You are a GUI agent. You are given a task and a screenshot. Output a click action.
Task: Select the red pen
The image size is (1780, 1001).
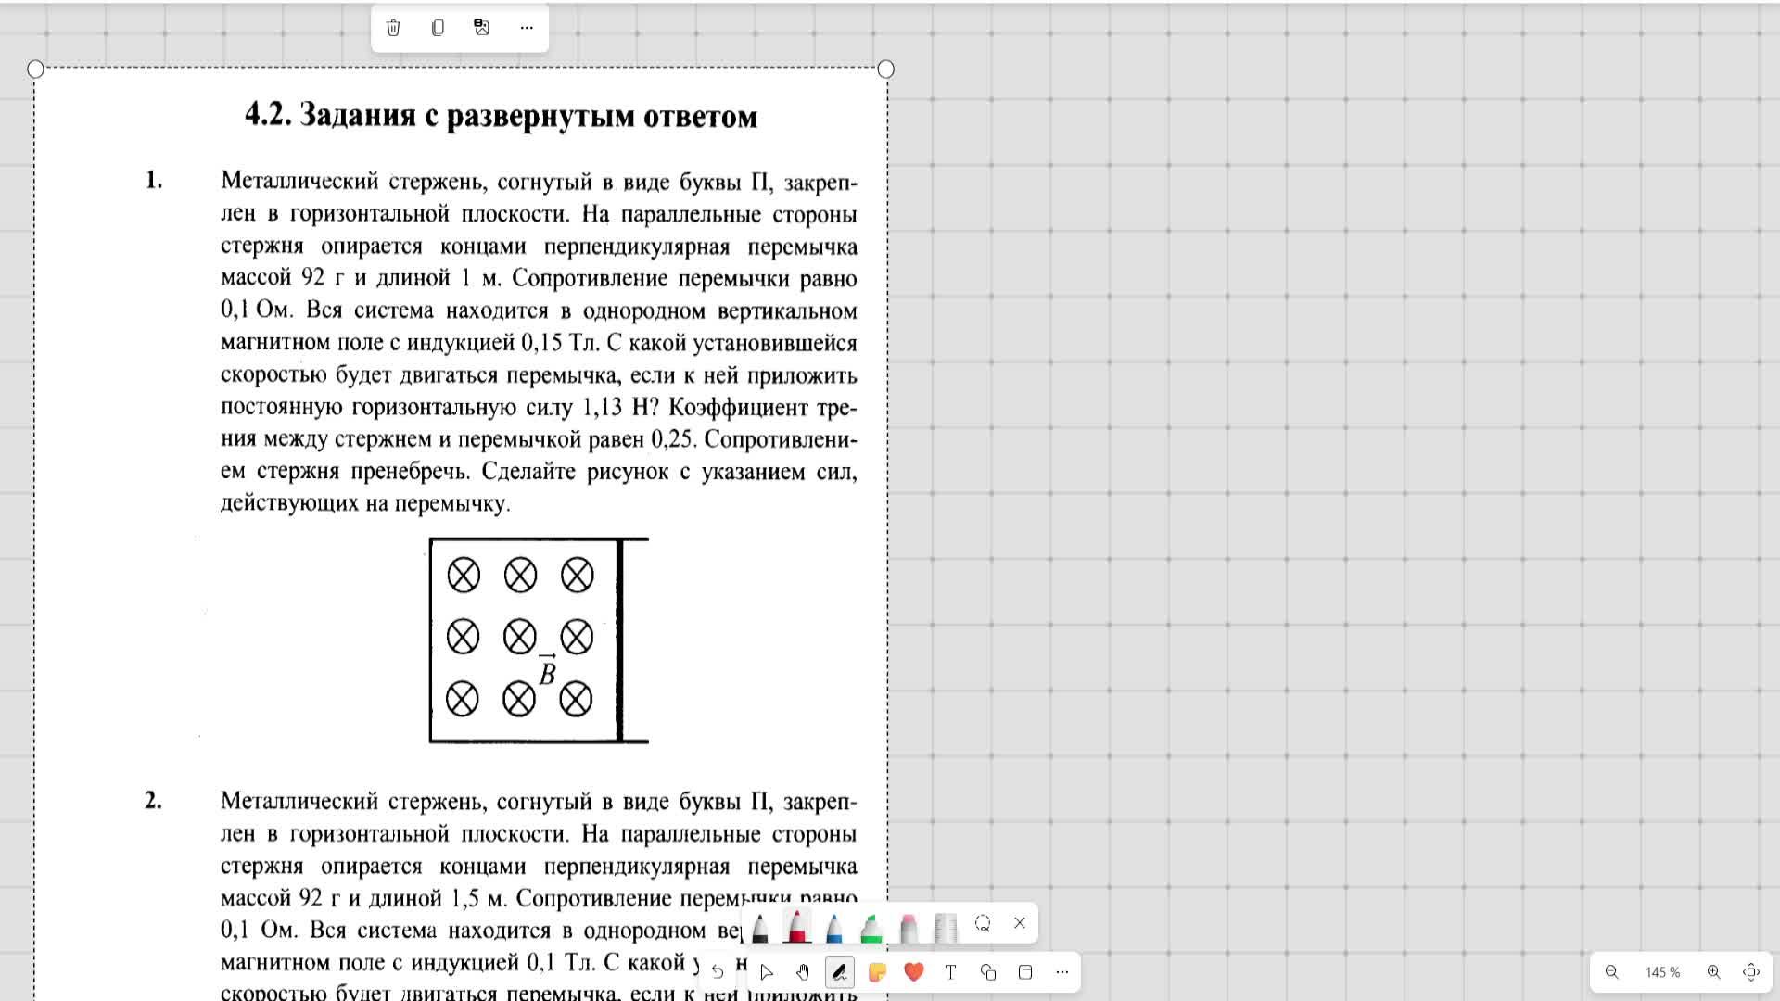[x=797, y=925]
